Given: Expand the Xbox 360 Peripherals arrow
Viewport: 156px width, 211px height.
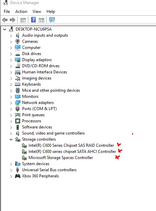Looking at the screenshot, I should pos(11,176).
